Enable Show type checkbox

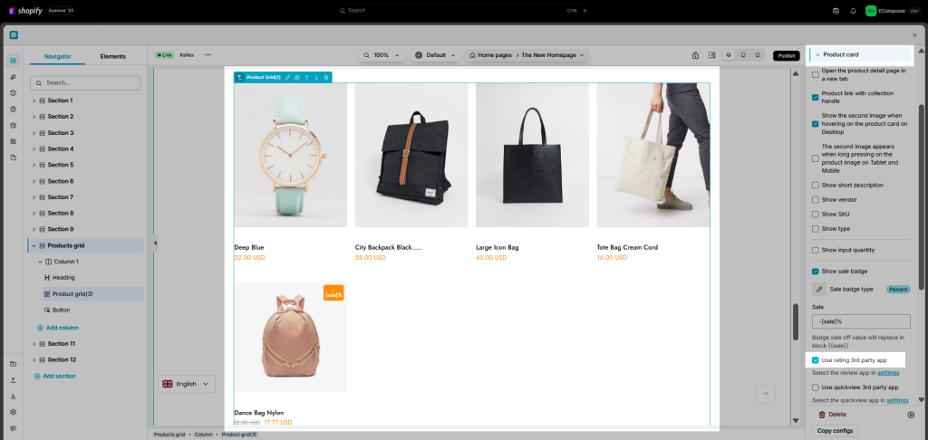click(816, 229)
